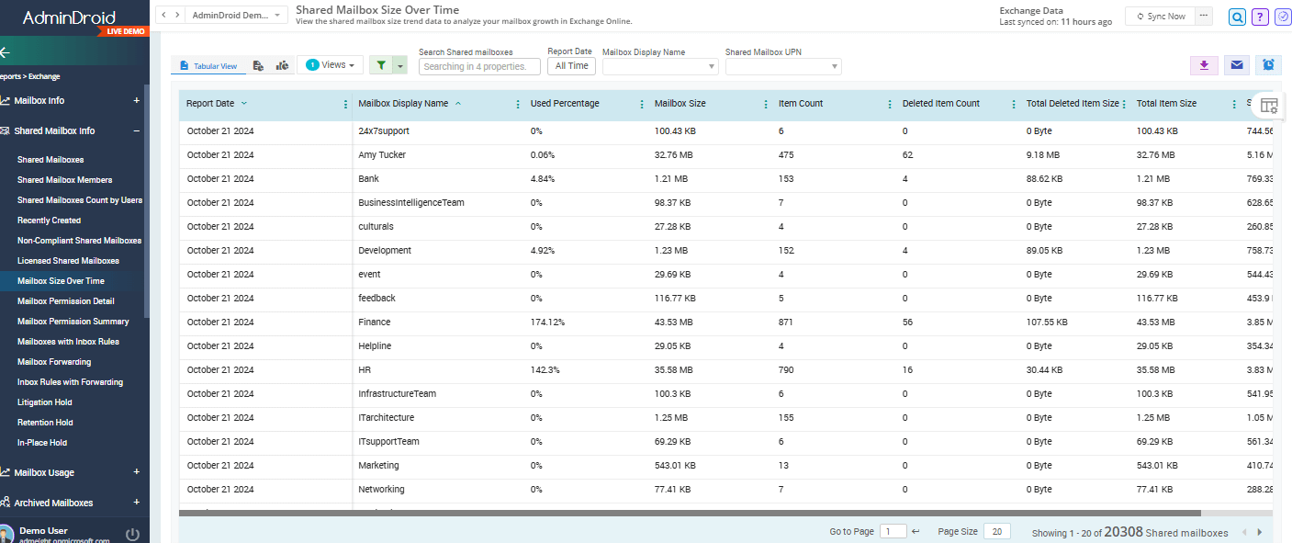Viewport: 1292px width, 543px height.
Task: Open Mailbox Permission Summary report in sidebar
Action: click(x=73, y=322)
